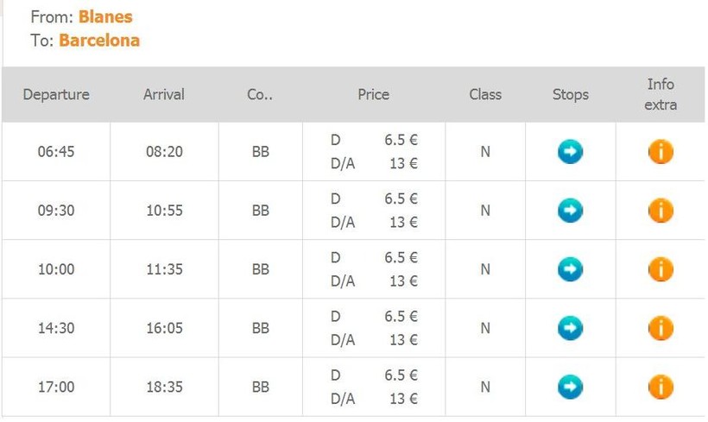The height and width of the screenshot is (422, 708).
Task: Open extra info for the 14:30 bus
Action: (x=661, y=328)
